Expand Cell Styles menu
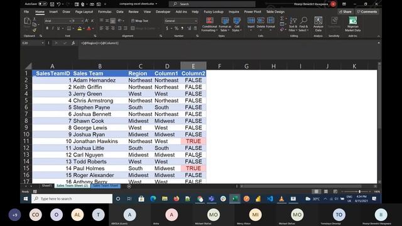The width and height of the screenshot is (402, 226). (237, 24)
